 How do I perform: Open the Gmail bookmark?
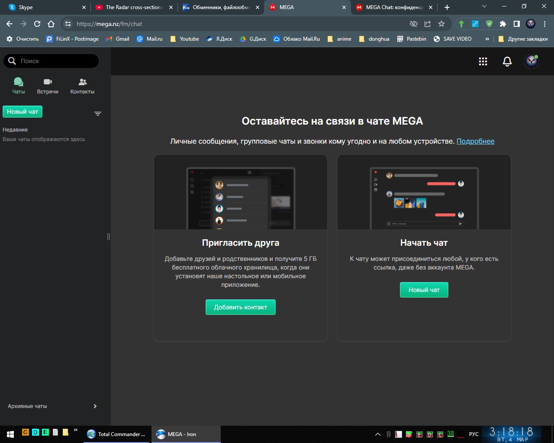pos(118,39)
